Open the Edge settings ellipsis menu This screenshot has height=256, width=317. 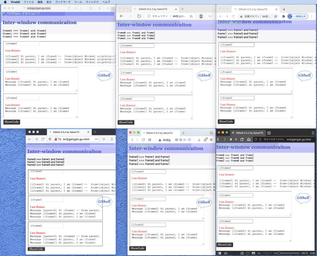coord(211,16)
